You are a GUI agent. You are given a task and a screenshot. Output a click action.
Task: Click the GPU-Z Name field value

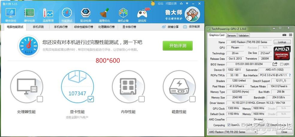coord(249,42)
